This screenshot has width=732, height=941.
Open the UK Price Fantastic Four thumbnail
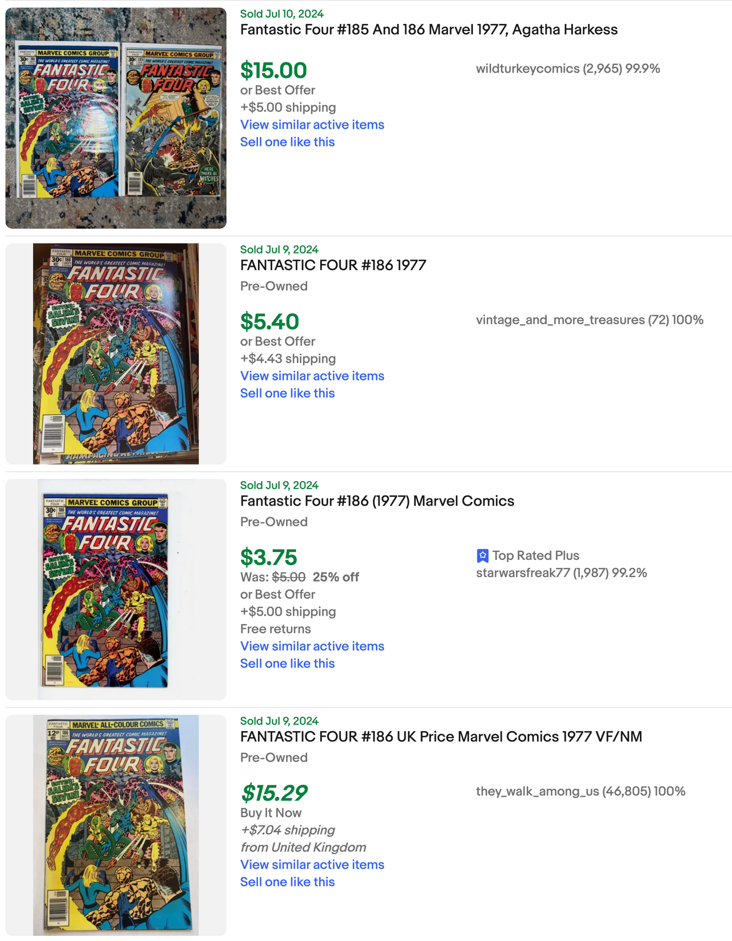coord(116,825)
